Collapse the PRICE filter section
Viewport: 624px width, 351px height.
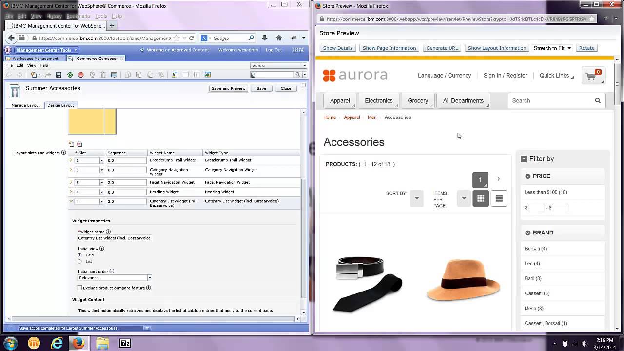pos(528,176)
